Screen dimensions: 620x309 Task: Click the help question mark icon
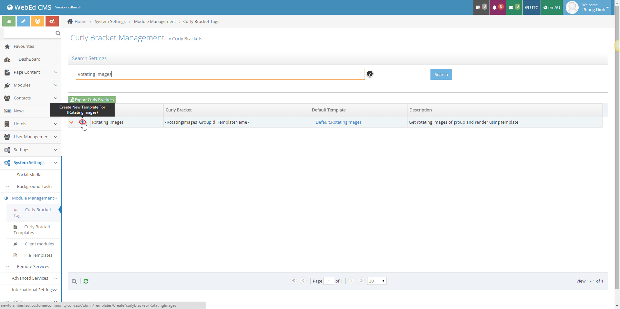370,74
